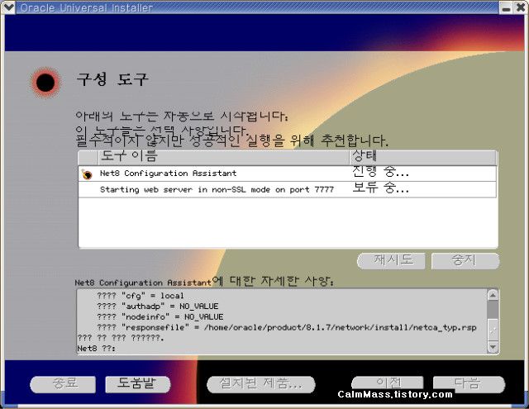
Task: Click the details log scrollbar up arrow
Action: pos(493,295)
